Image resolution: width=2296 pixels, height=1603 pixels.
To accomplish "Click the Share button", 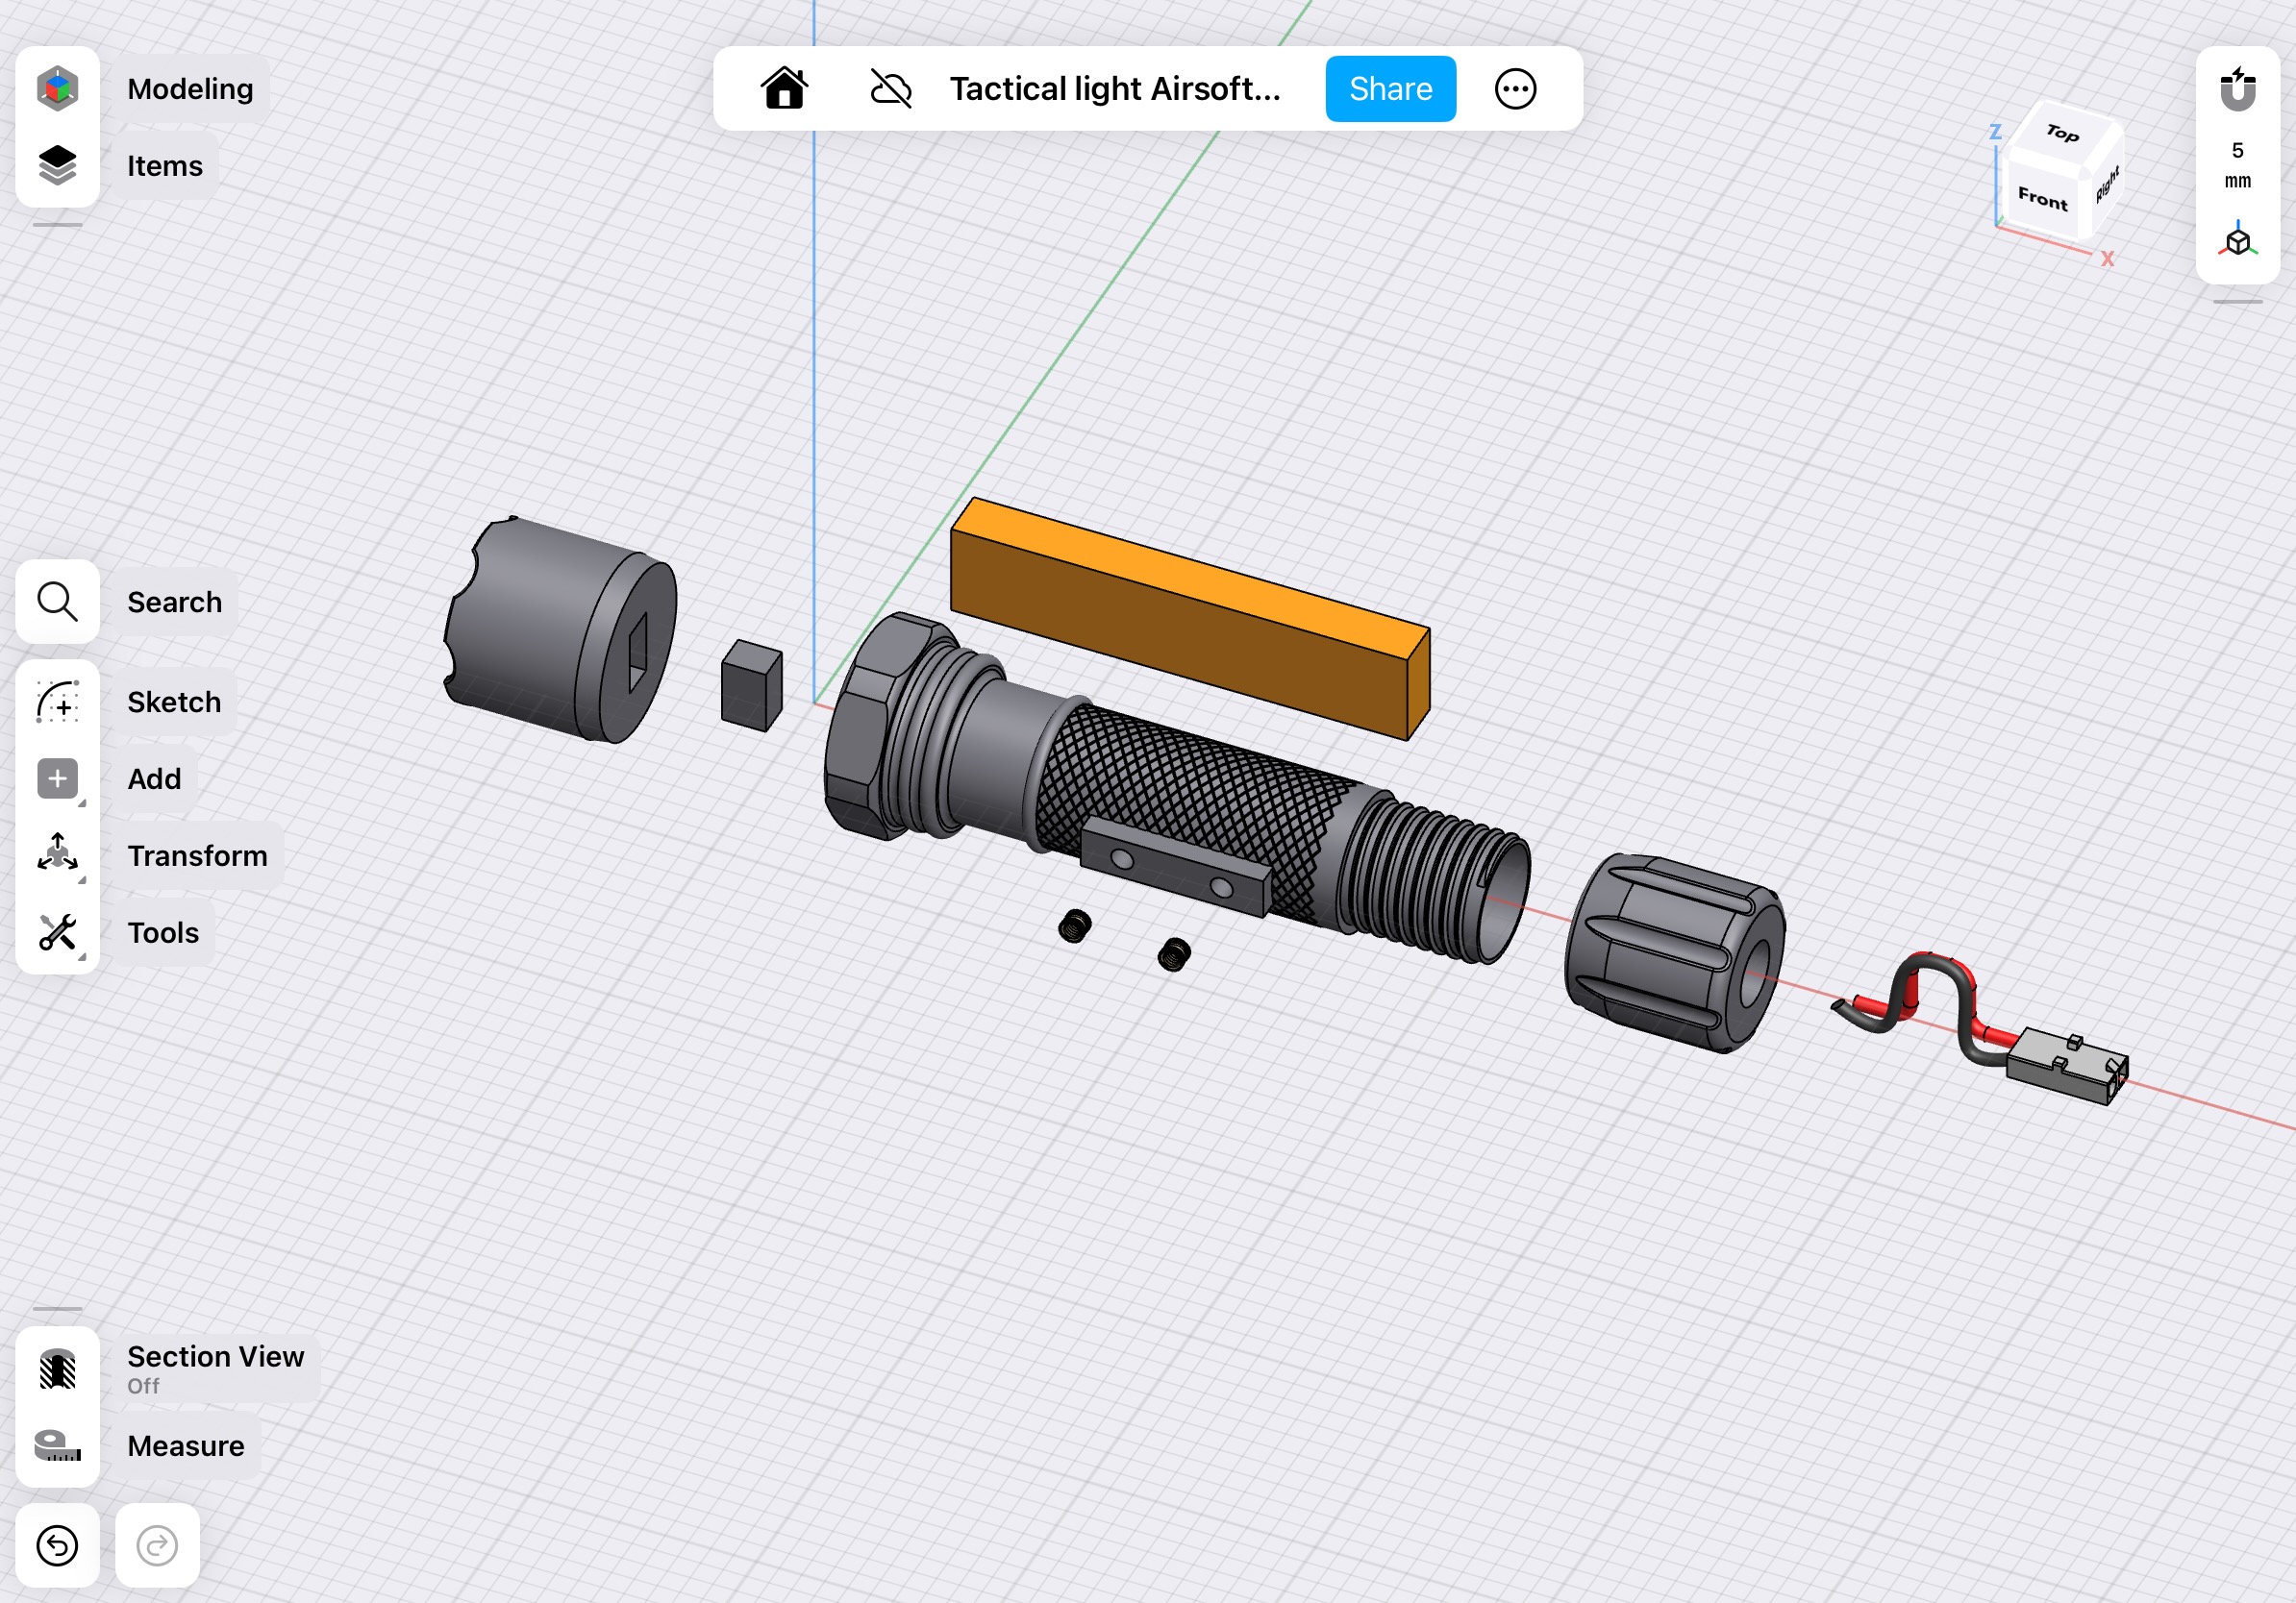I will (1390, 89).
